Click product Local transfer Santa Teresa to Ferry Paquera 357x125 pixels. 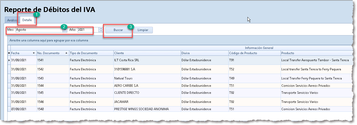point(311,69)
